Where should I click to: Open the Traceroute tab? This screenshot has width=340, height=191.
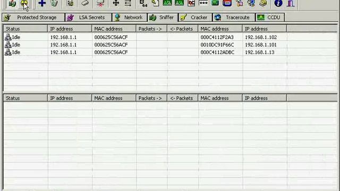click(x=234, y=18)
